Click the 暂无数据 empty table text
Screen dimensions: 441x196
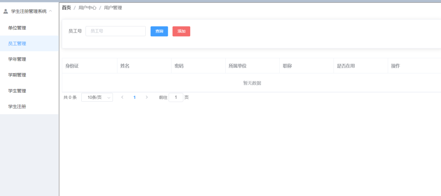252,83
